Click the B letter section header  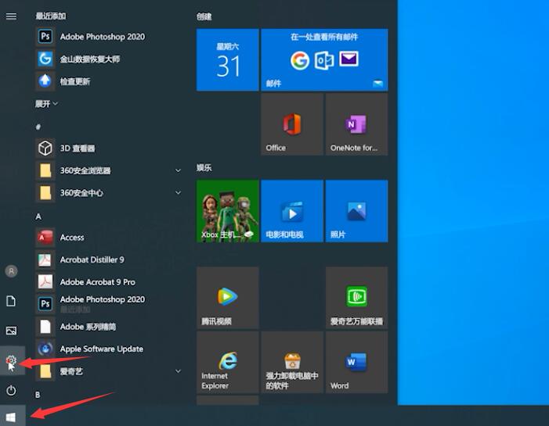click(38, 395)
